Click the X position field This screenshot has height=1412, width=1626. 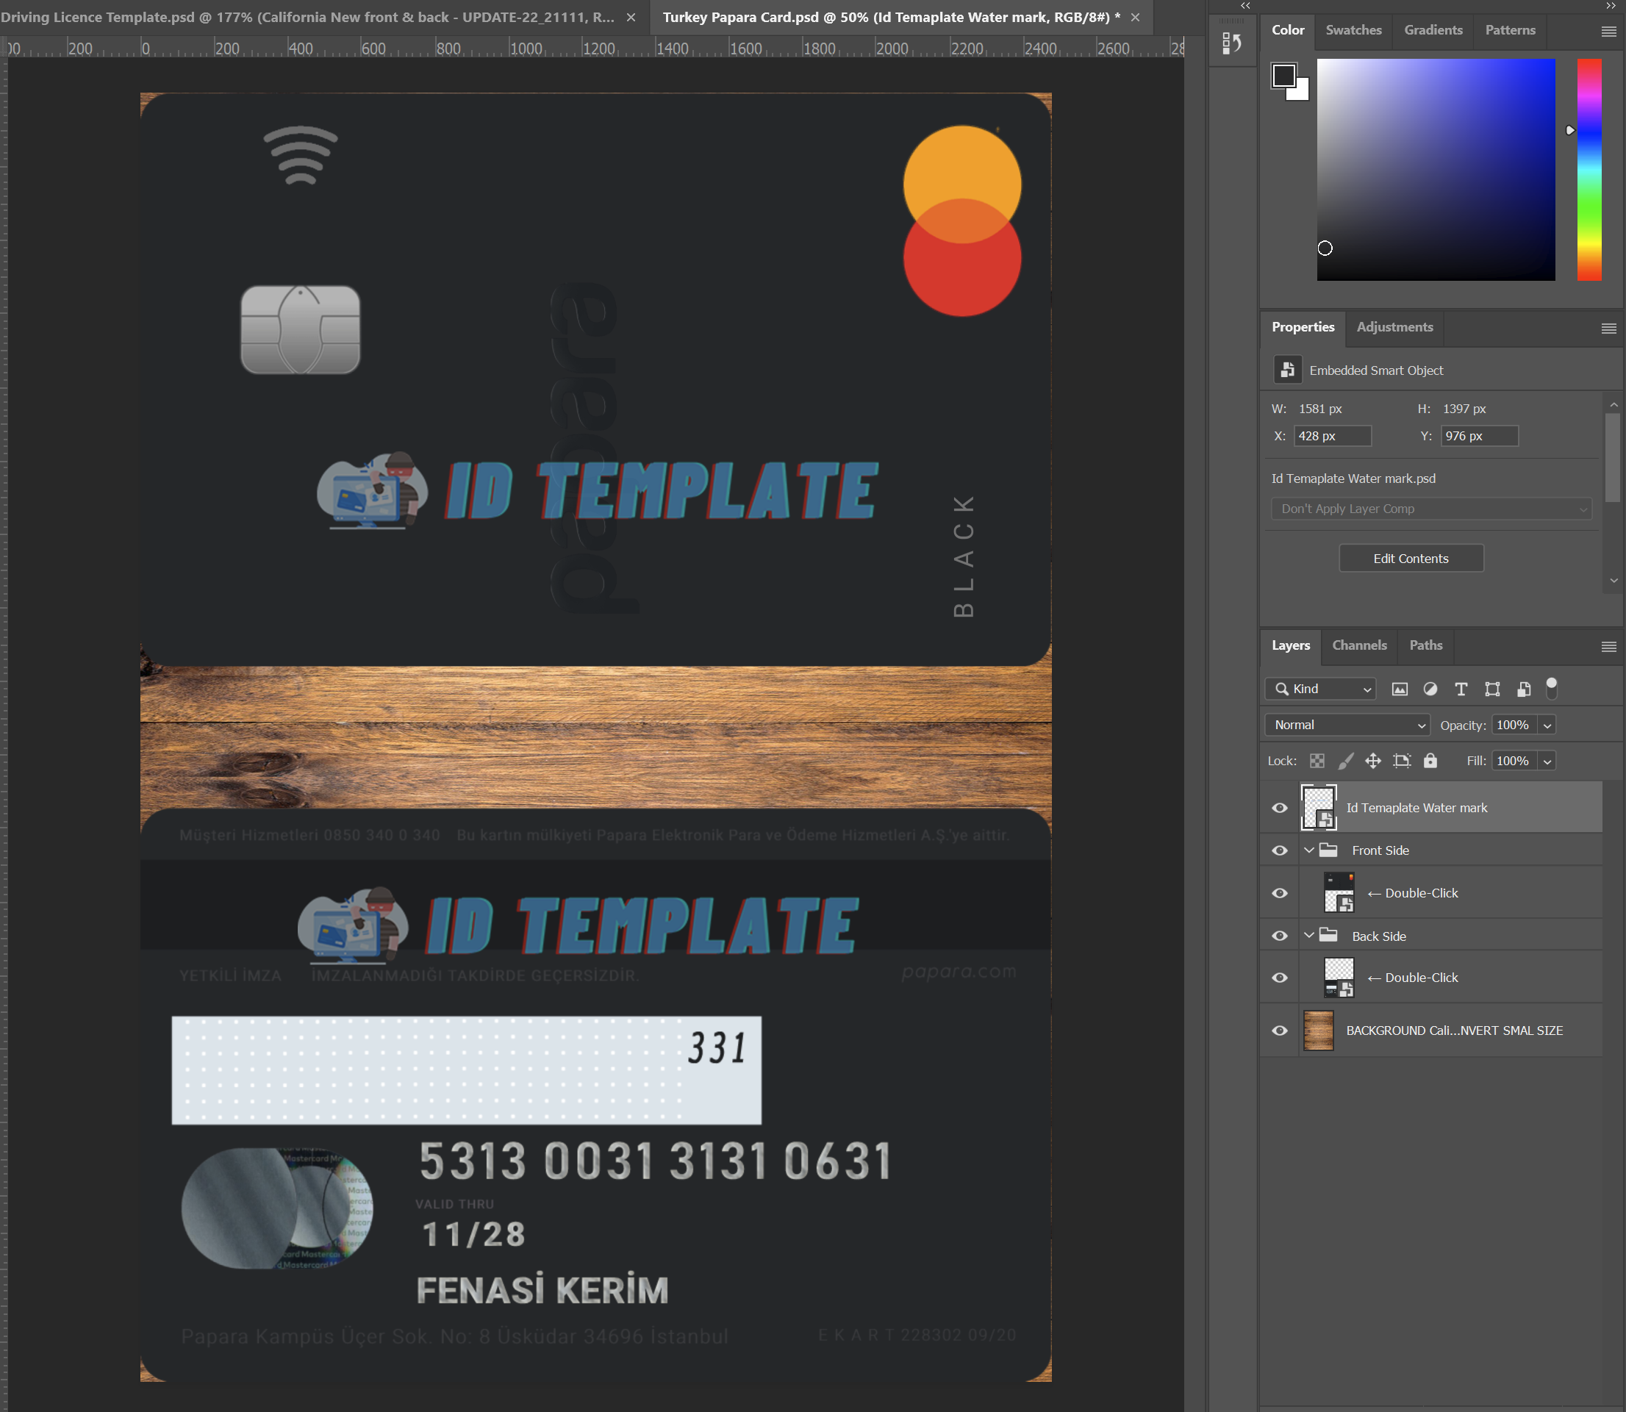pyautogui.click(x=1332, y=437)
